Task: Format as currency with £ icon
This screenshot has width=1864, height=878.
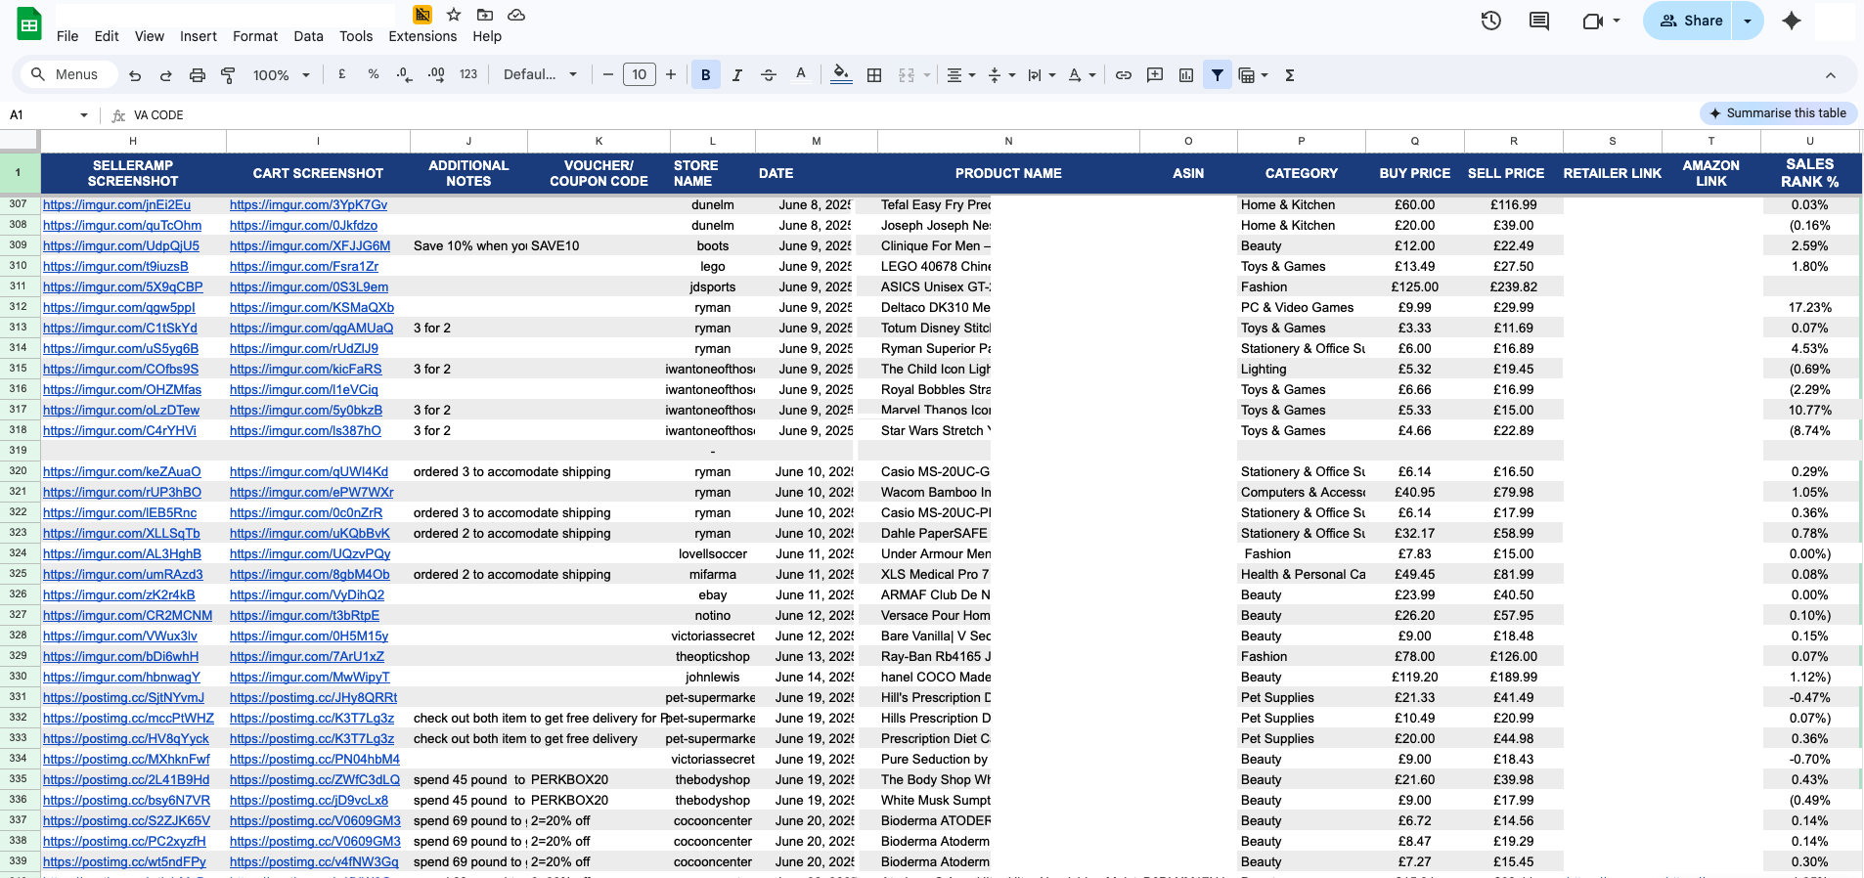Action: [x=342, y=74]
